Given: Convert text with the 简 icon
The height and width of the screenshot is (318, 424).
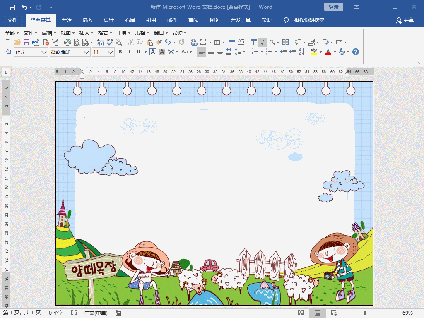Looking at the screenshot, I should coord(101,42).
